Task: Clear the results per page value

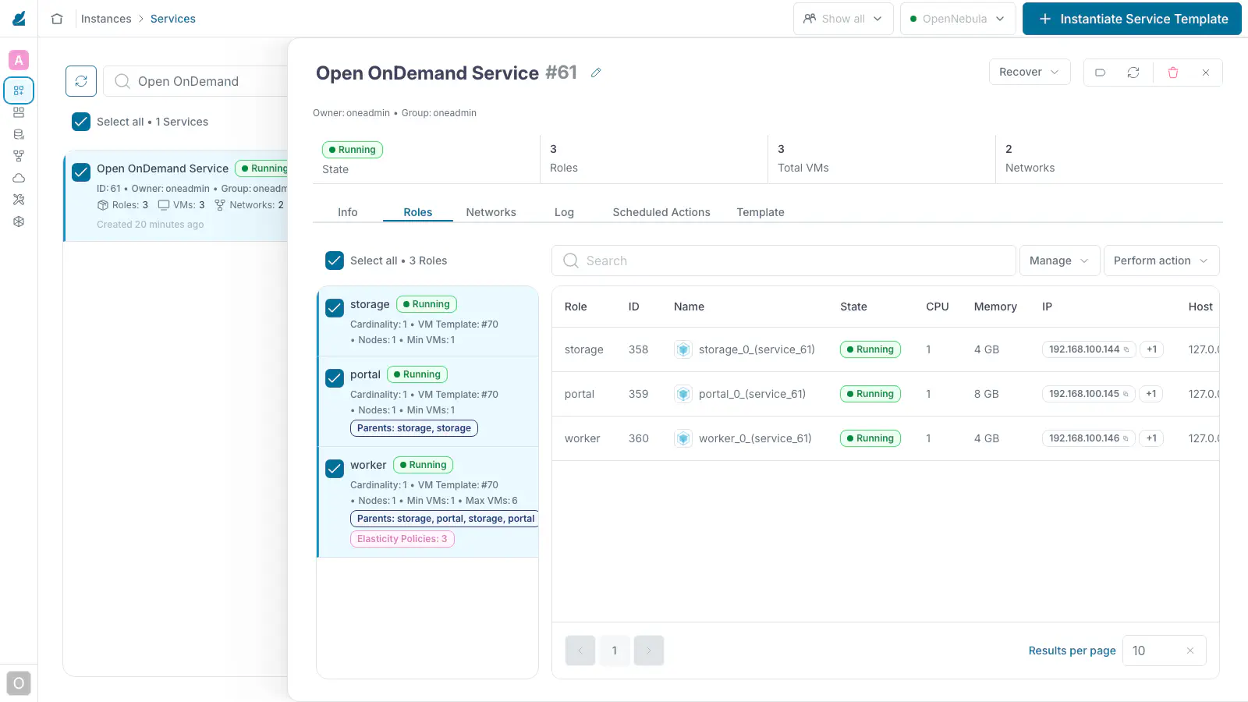Action: 1190,651
